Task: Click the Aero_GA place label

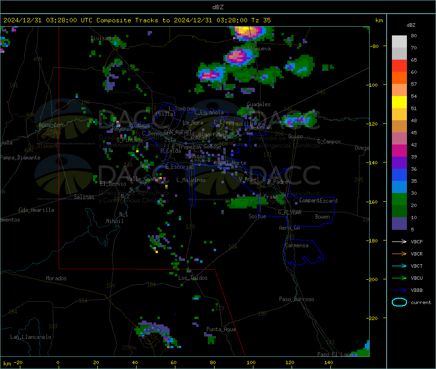Action: (x=289, y=228)
